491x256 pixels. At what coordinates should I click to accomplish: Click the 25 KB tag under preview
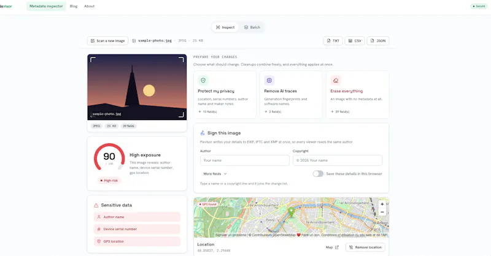111,126
